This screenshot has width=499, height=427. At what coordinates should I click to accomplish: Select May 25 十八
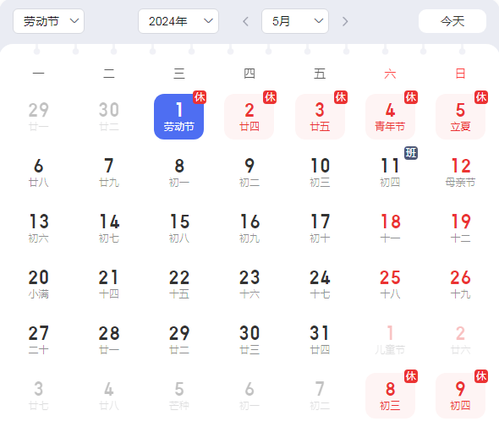coord(390,284)
